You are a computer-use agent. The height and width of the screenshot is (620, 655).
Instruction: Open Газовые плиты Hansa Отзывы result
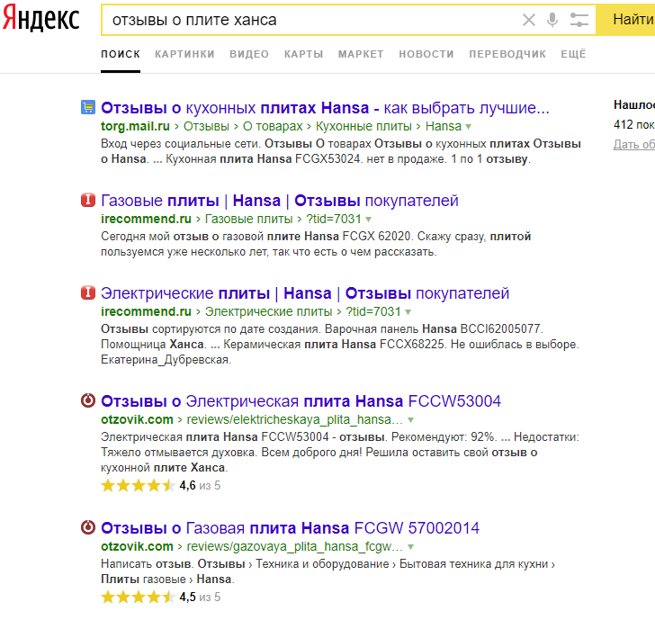tap(280, 201)
